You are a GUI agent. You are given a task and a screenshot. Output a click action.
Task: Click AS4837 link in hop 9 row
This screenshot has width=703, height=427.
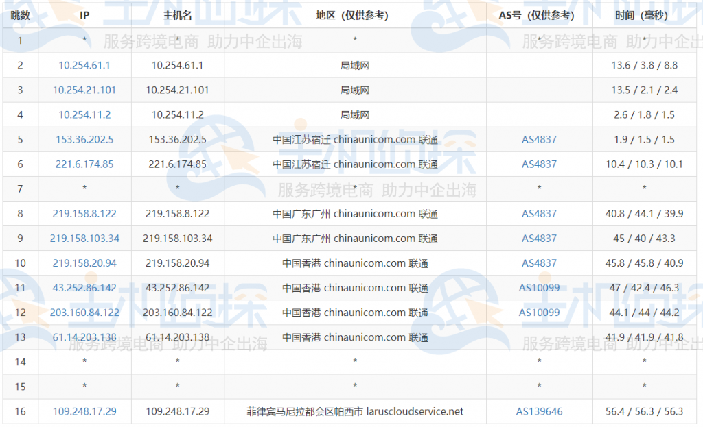coord(539,239)
